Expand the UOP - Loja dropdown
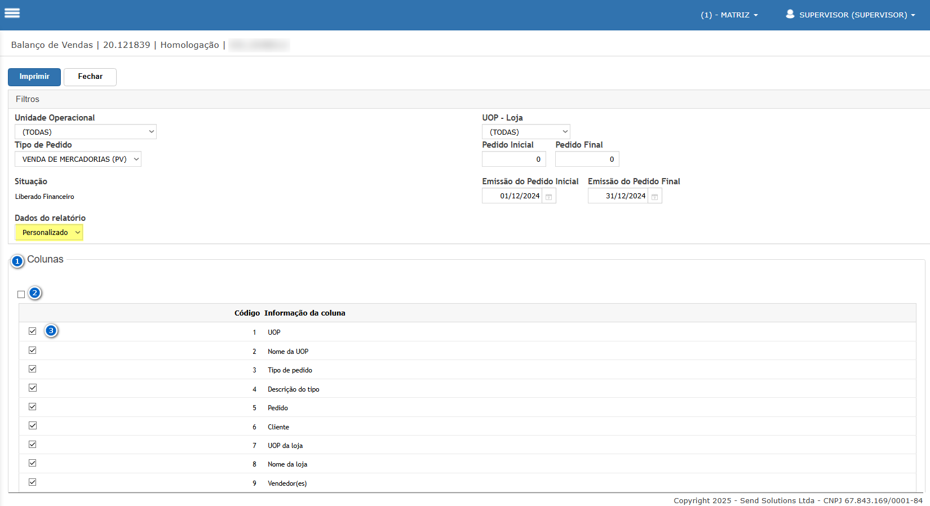This screenshot has width=930, height=506. point(526,132)
